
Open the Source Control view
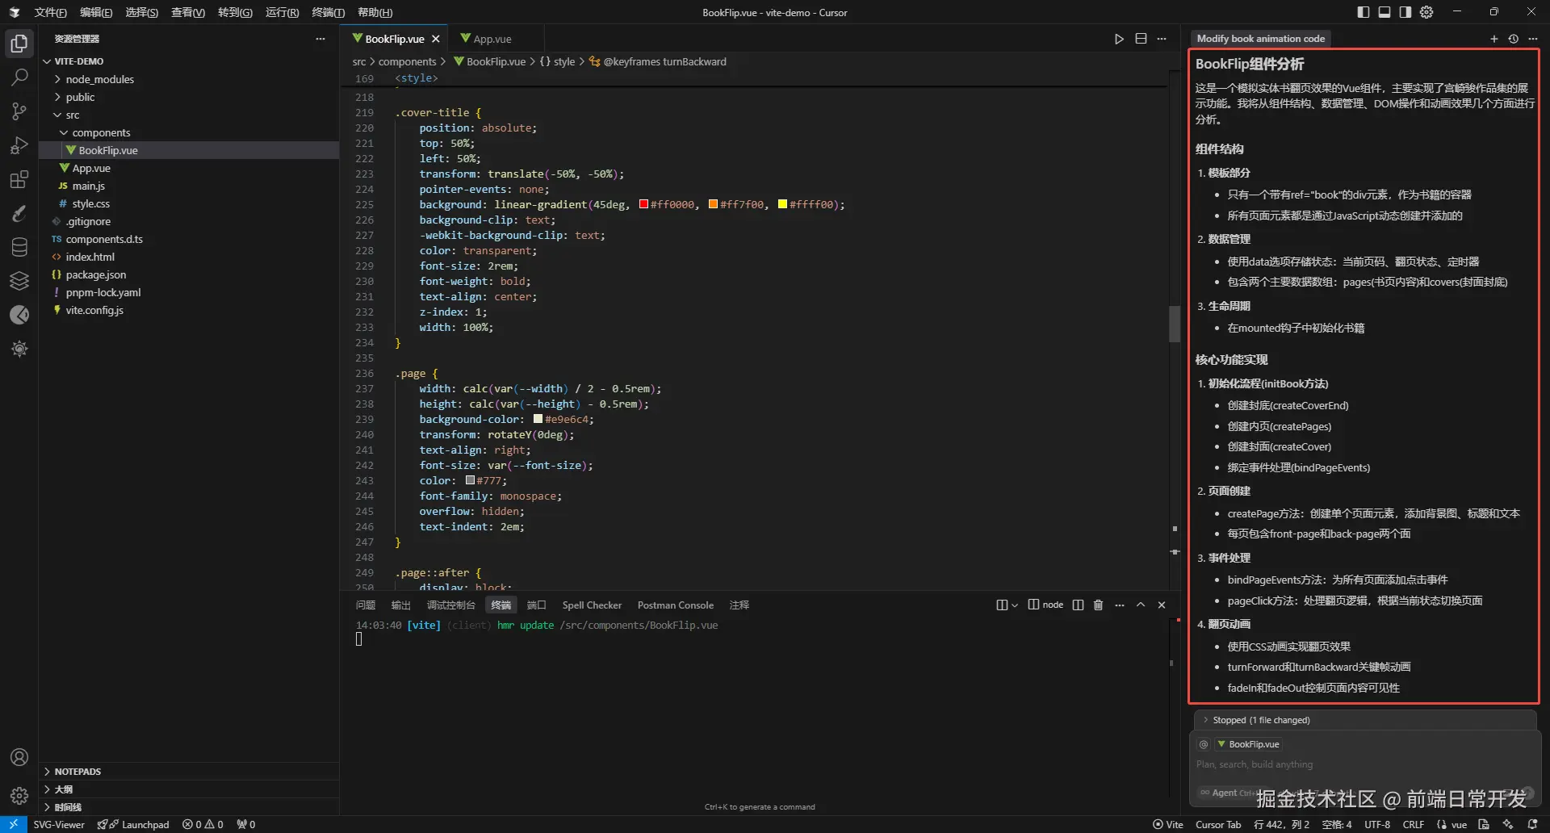point(19,111)
